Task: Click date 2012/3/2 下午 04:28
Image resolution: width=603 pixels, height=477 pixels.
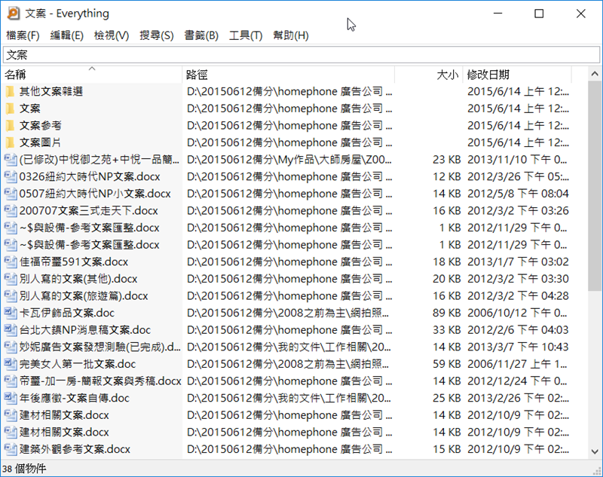Action: click(x=518, y=296)
